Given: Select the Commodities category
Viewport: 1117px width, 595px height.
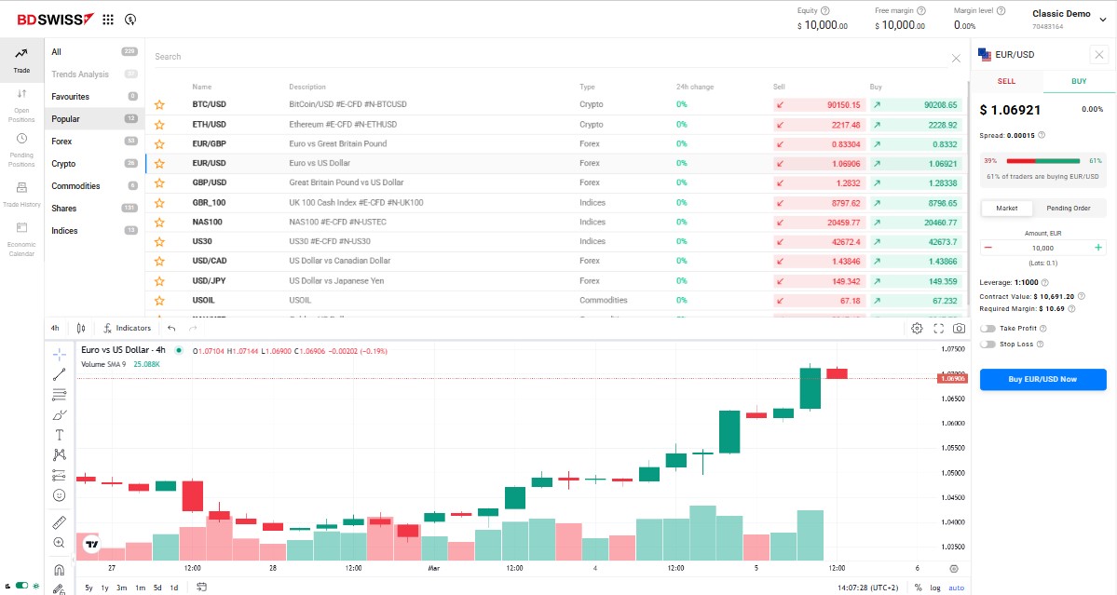Looking at the screenshot, I should pyautogui.click(x=95, y=185).
